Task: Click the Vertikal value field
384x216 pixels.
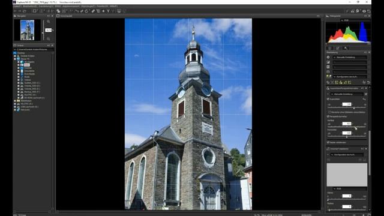Action: 347,124
